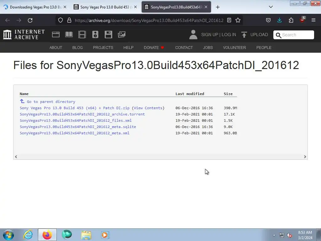Screen dimensions: 321x241
Task: Click the URL address bar
Action: 149,20
